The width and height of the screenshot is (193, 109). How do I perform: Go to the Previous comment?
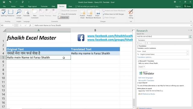pyautogui.click(x=48, y=13)
